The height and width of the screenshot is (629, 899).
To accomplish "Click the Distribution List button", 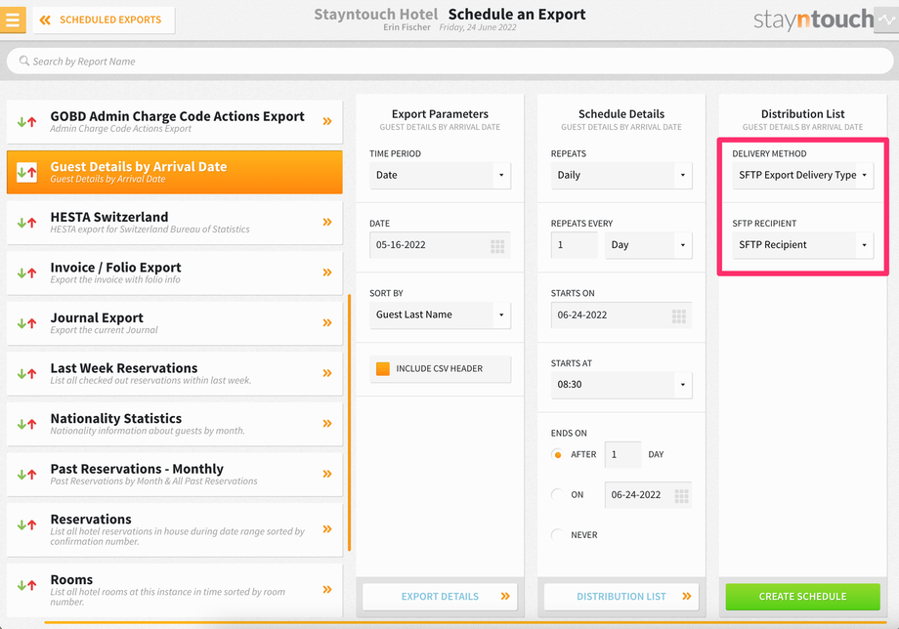I will coord(621,597).
